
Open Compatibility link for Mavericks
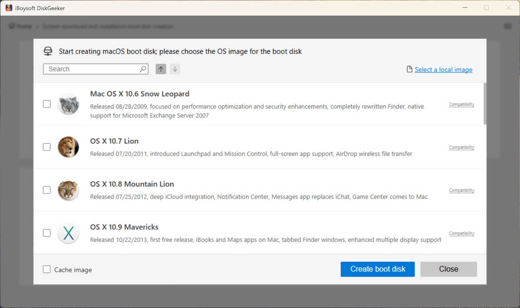[461, 233]
